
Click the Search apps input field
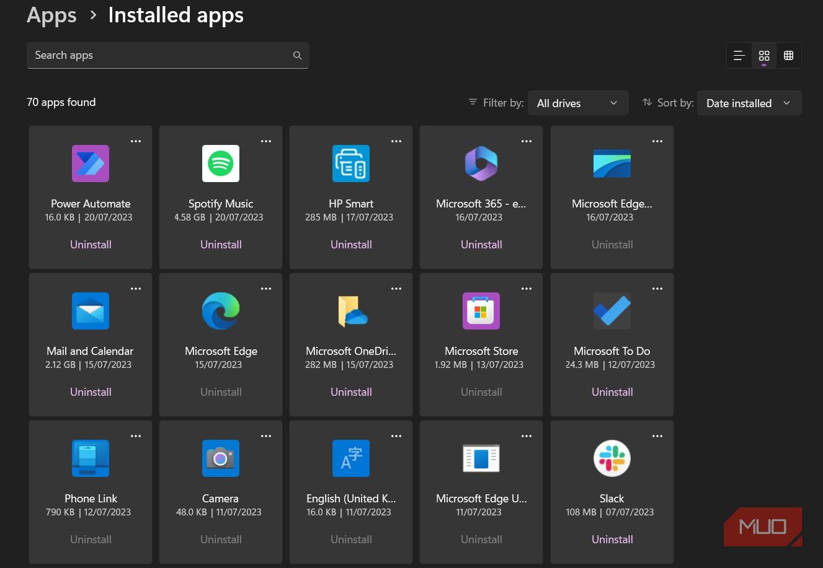point(161,55)
